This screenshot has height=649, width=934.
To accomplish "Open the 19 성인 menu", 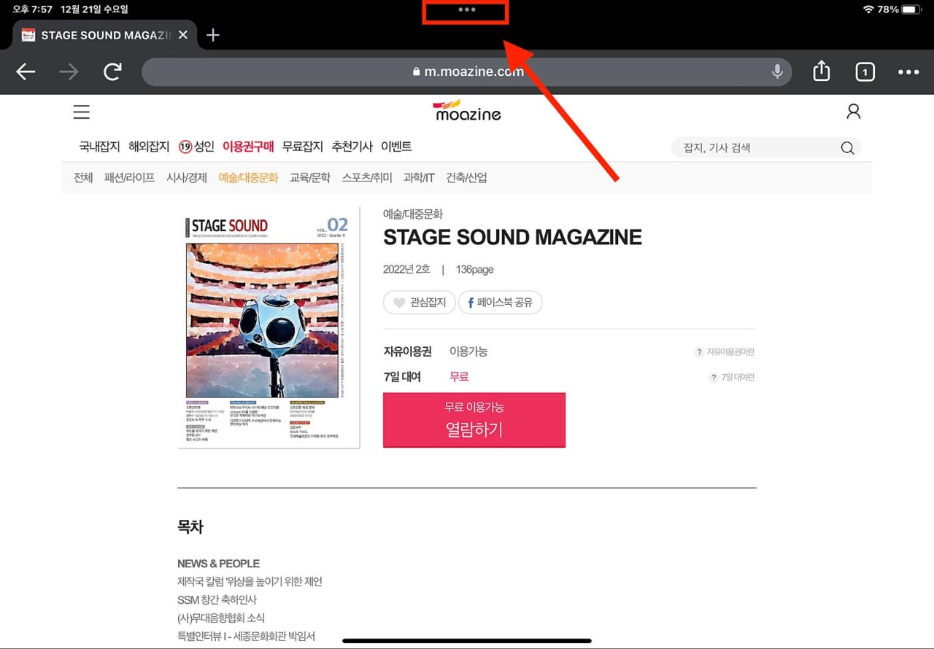I will tap(196, 147).
